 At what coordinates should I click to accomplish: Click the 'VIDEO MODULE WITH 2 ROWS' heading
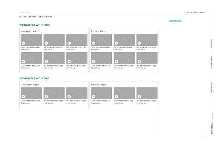[35, 25]
